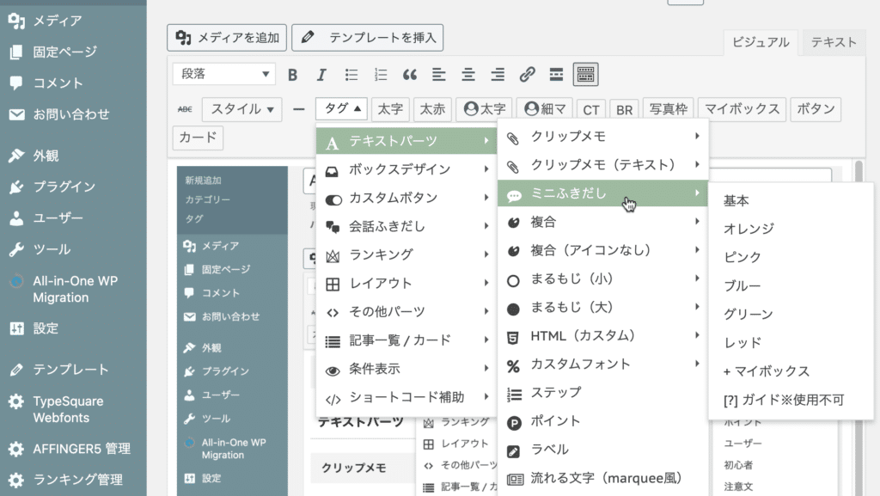Center align the text

(x=468, y=75)
